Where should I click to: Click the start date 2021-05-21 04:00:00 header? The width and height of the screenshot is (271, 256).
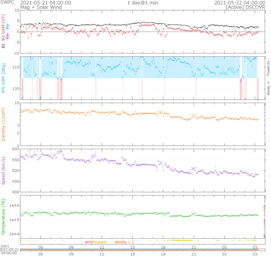pyautogui.click(x=46, y=3)
